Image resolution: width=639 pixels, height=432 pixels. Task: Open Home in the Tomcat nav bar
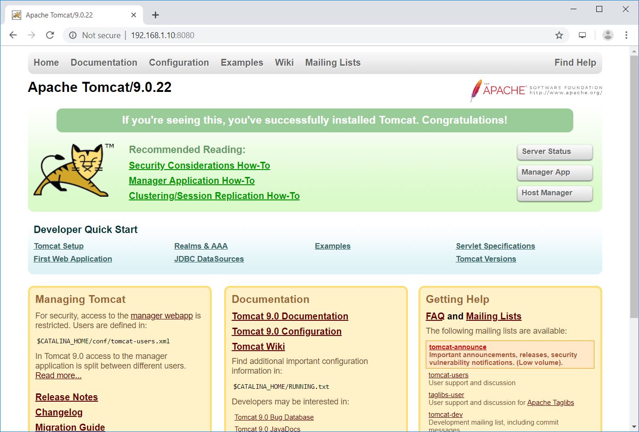pos(46,63)
